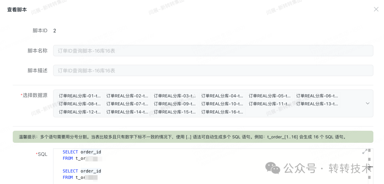The width and height of the screenshot is (384, 184).
Task: Select the 订单REAL分库-16 data source tag
Action: pos(222,112)
